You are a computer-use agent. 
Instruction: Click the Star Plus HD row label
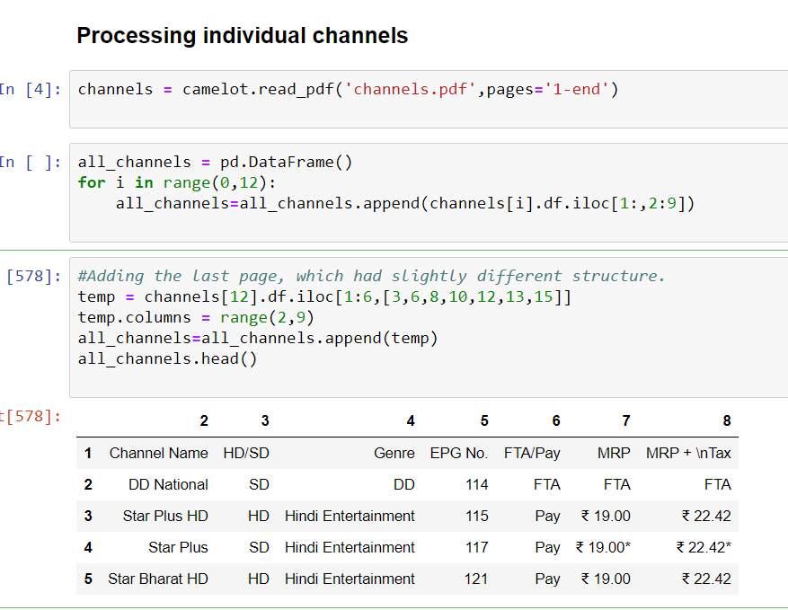pyautogui.click(x=159, y=516)
